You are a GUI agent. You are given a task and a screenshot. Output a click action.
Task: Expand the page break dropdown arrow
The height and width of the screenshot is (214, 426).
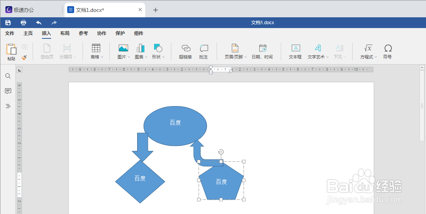pos(75,57)
